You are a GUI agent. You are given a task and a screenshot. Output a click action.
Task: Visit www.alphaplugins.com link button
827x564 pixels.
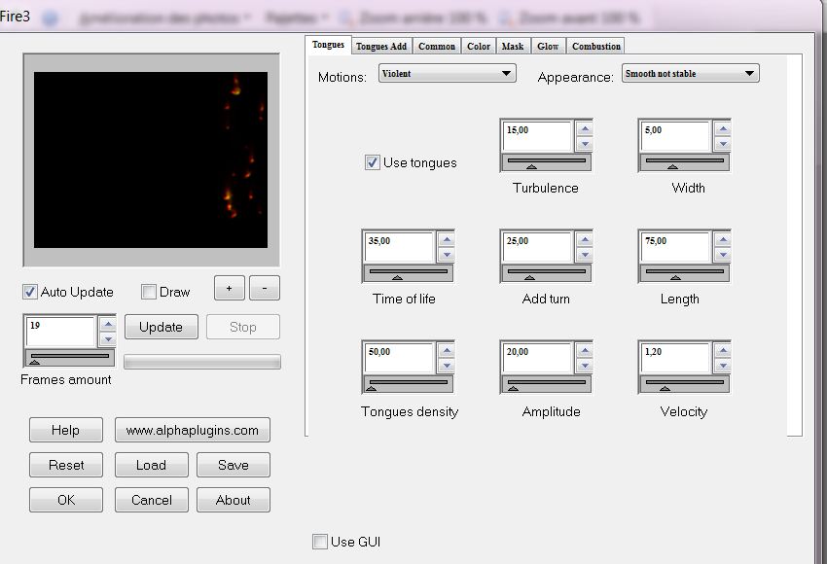193,430
